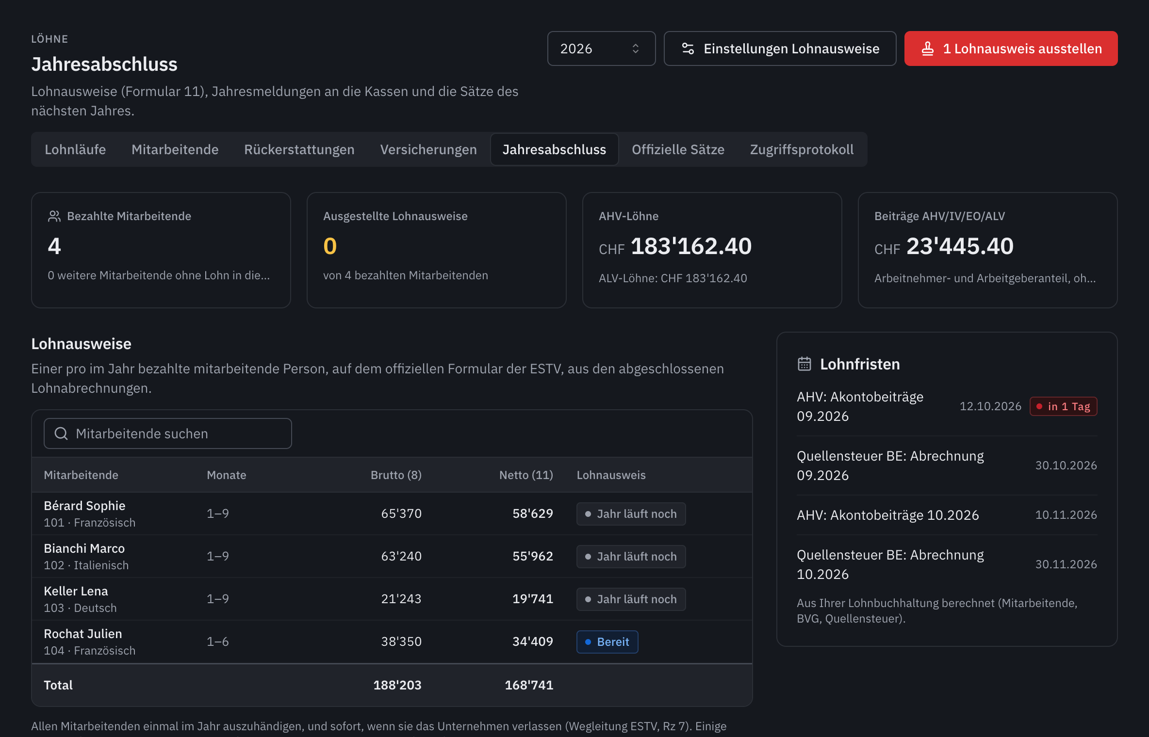Go to the Offizielle Sätze tab
1149x737 pixels.
tap(678, 149)
